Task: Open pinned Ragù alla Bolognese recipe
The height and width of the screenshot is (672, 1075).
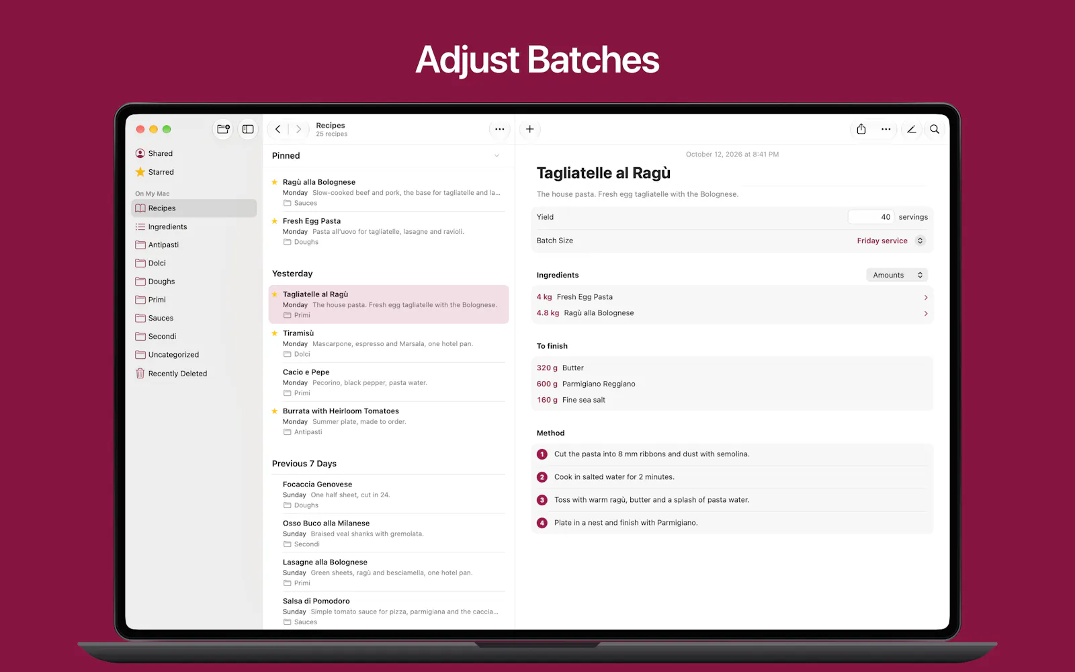Action: pyautogui.click(x=388, y=192)
